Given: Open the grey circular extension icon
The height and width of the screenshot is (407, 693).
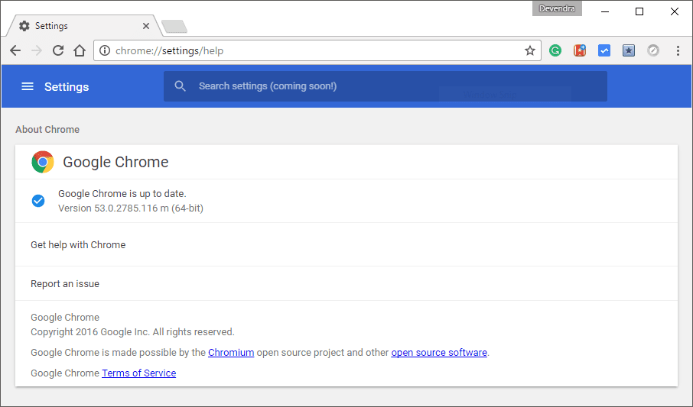Looking at the screenshot, I should [653, 50].
